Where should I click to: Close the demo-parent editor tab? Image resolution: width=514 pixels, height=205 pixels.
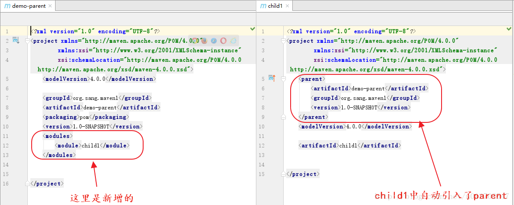coord(49,6)
